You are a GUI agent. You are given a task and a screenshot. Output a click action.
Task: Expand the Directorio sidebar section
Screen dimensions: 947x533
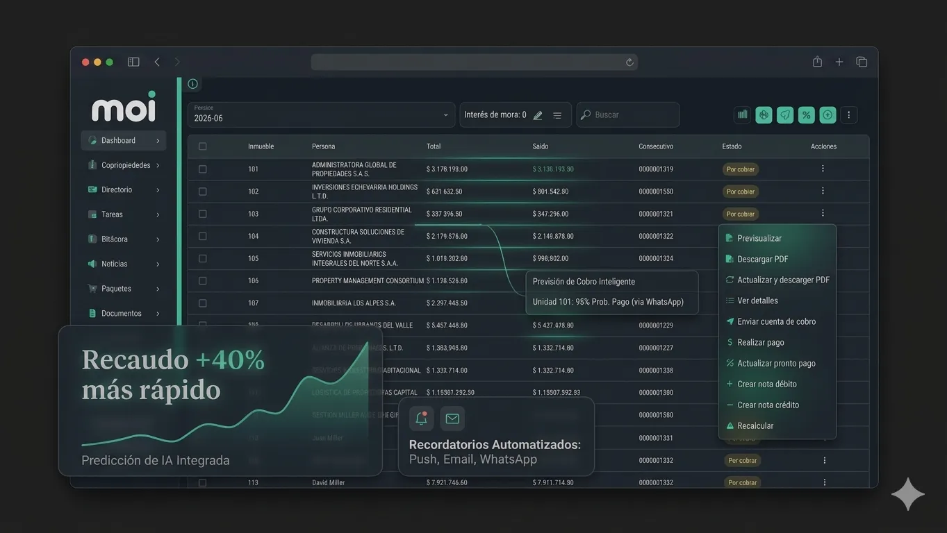pyautogui.click(x=124, y=189)
